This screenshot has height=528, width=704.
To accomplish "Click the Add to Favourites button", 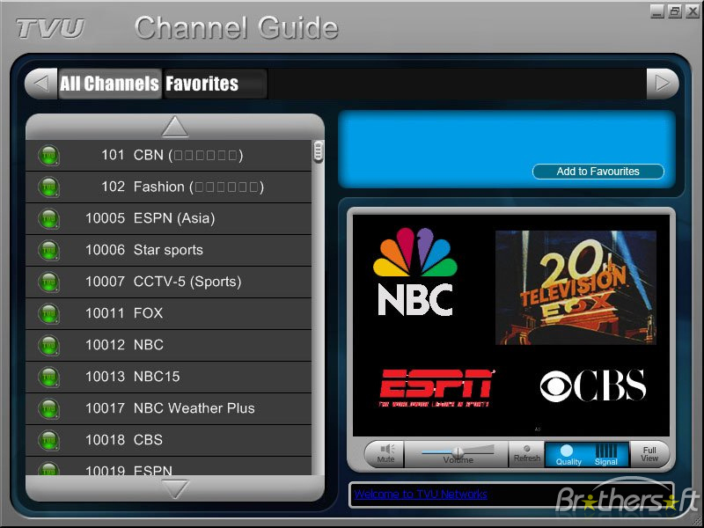I will [598, 172].
